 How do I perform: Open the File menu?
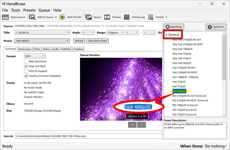(x=5, y=10)
